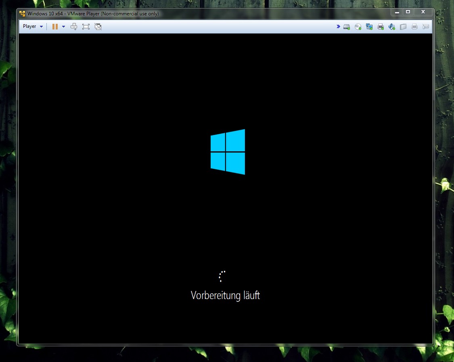454x362 pixels.
Task: Pause the virtual machine
Action: coord(55,27)
